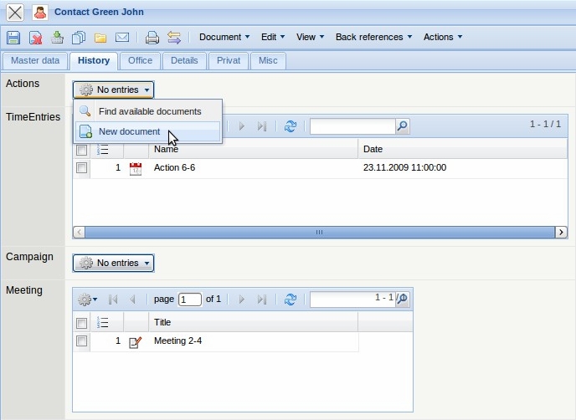Screen dimensions: 576x420
Task: Open the Back references dropdown menu
Action: point(374,37)
